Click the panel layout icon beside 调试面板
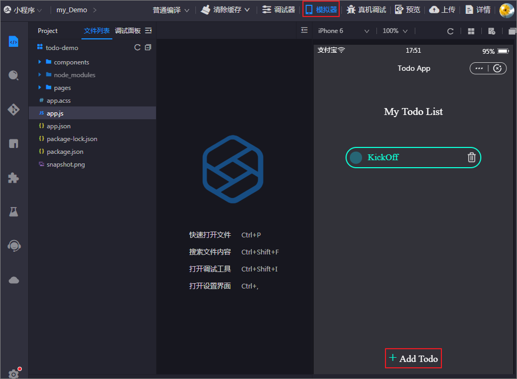This screenshot has width=517, height=379. tap(149, 31)
